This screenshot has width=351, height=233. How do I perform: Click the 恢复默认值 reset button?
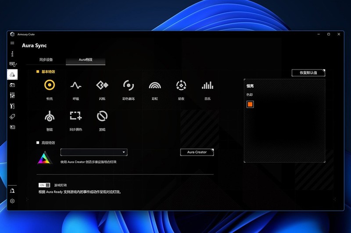click(308, 73)
